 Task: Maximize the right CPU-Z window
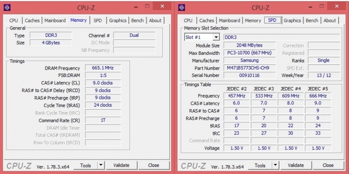[x=322, y=6]
